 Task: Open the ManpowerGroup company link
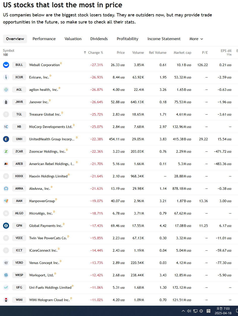pyautogui.click(x=42, y=201)
